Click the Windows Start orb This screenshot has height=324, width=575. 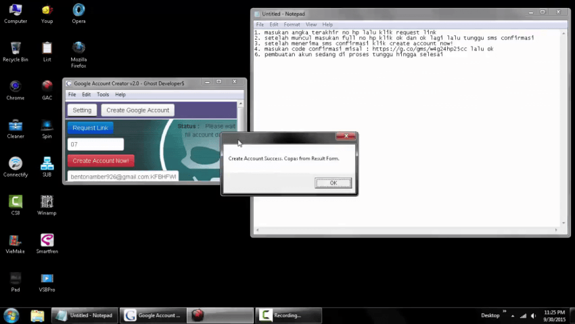(x=11, y=315)
